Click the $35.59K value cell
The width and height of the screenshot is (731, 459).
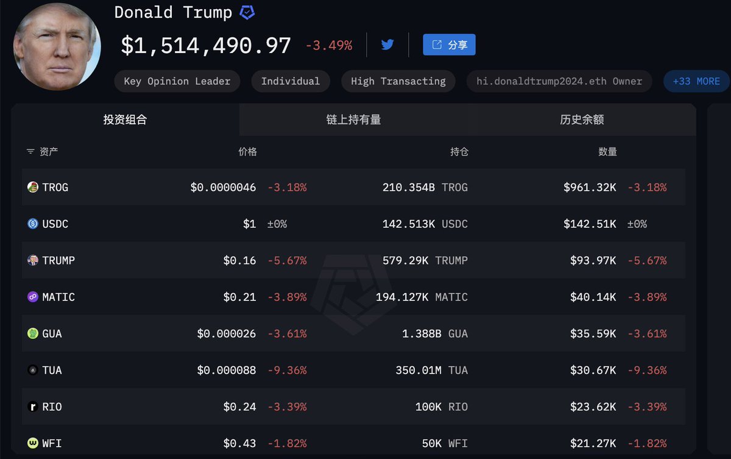click(x=593, y=333)
